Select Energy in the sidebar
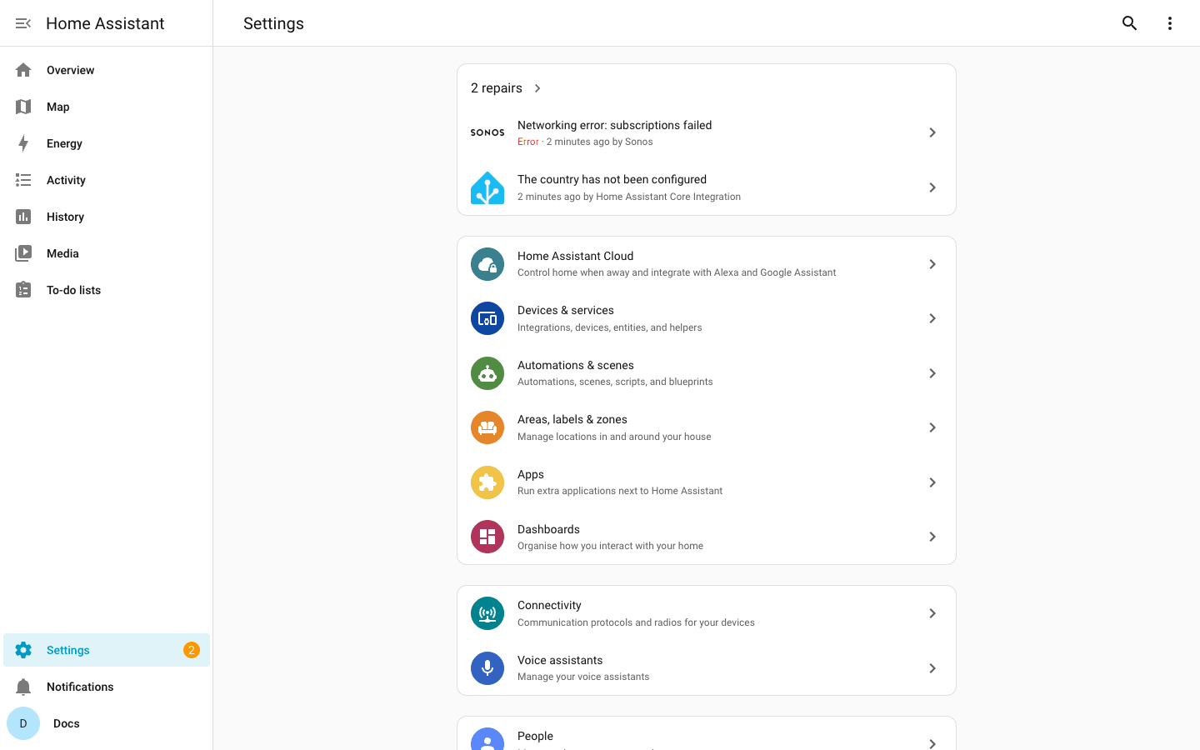The height and width of the screenshot is (750, 1200). [107, 143]
